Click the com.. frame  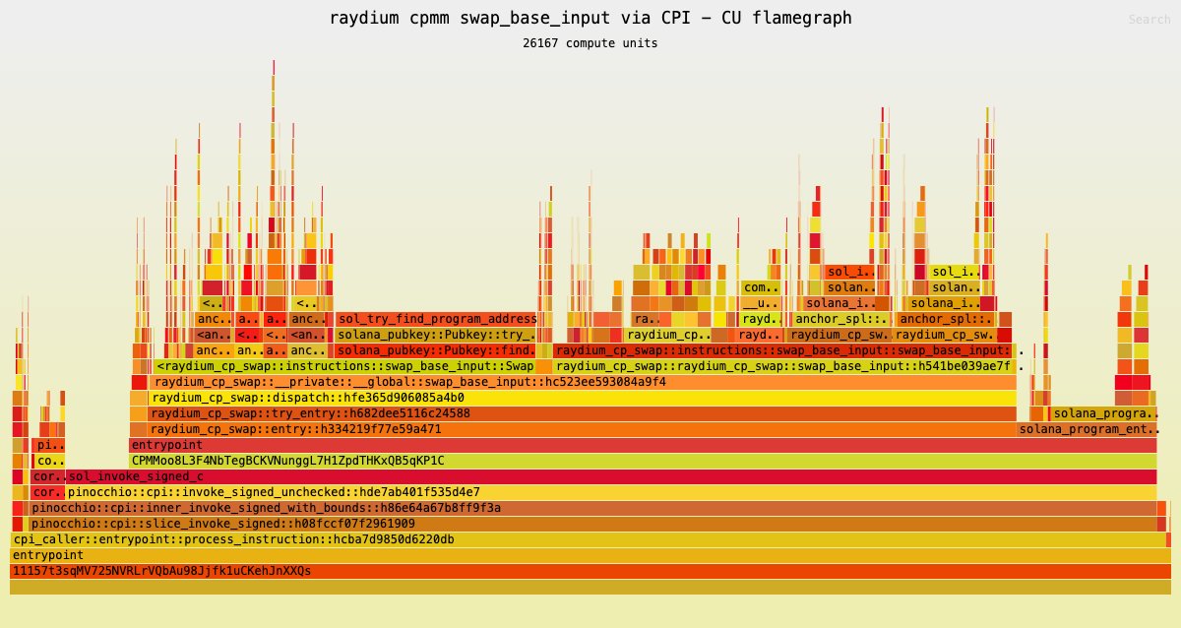point(761,287)
